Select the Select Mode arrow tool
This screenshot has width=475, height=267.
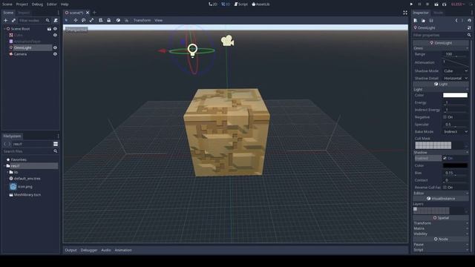click(x=66, y=20)
